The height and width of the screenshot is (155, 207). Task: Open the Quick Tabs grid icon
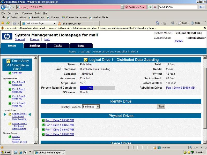pos(15,24)
